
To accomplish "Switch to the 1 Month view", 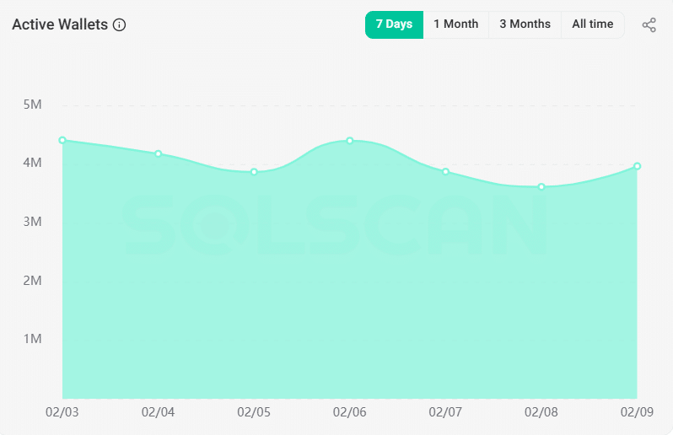I will point(455,24).
